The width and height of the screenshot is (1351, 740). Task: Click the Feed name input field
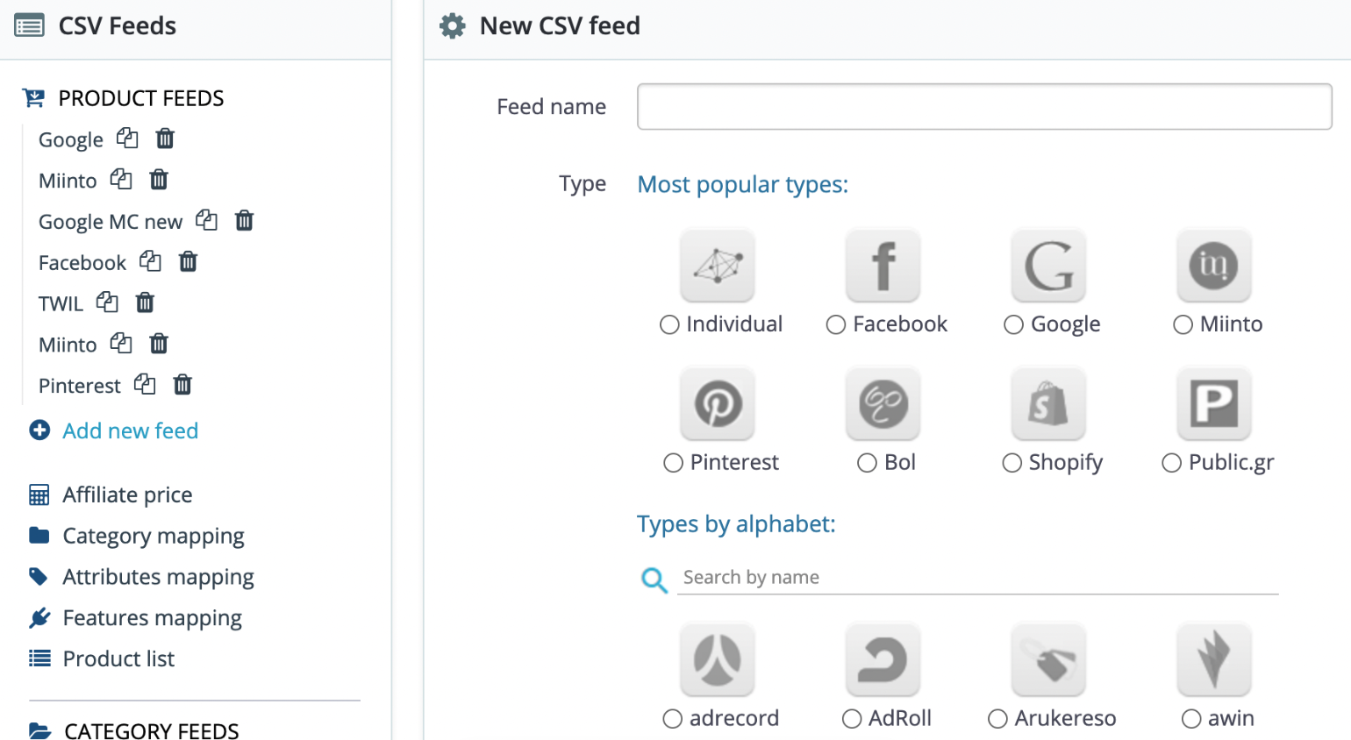click(x=984, y=107)
